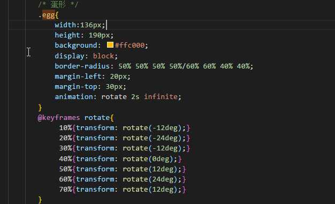Click closing brace of .egg rule

40,107
